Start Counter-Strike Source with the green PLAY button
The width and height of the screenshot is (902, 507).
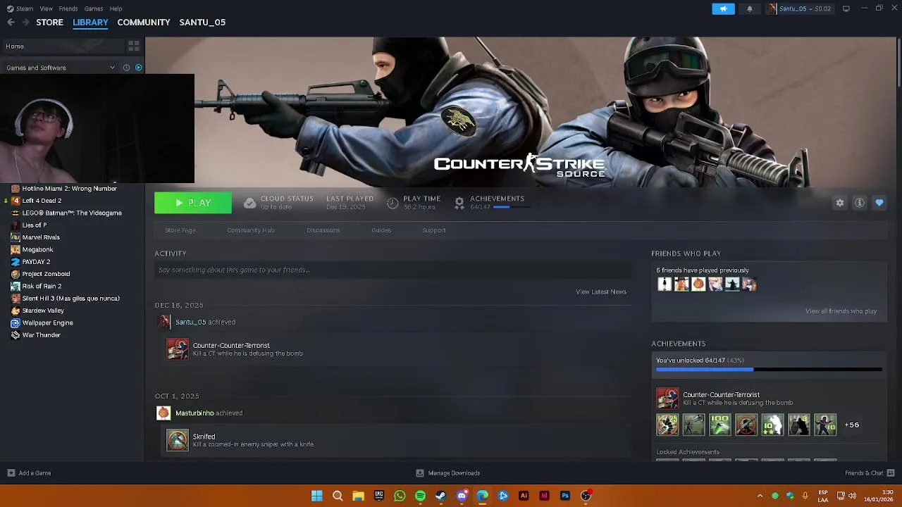pyautogui.click(x=193, y=203)
